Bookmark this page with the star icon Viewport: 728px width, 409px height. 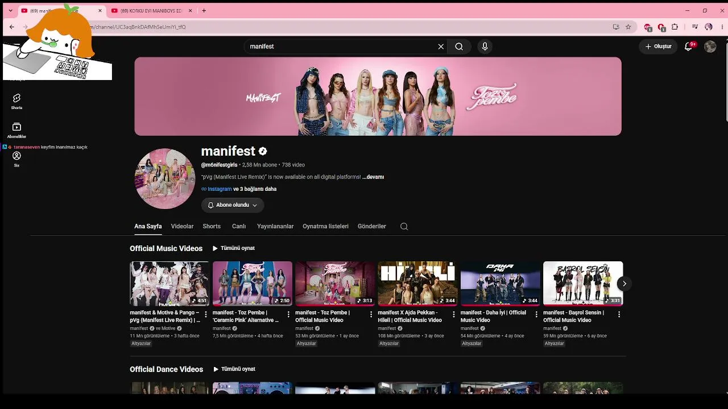[x=628, y=27]
